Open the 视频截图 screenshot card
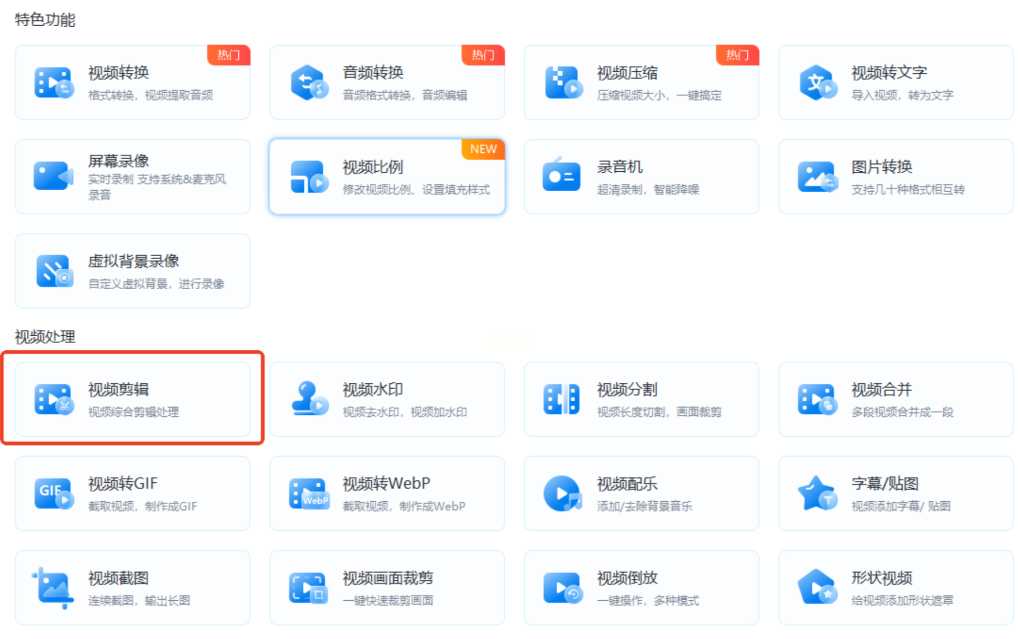Viewport: 1018px width, 639px height. click(132, 588)
